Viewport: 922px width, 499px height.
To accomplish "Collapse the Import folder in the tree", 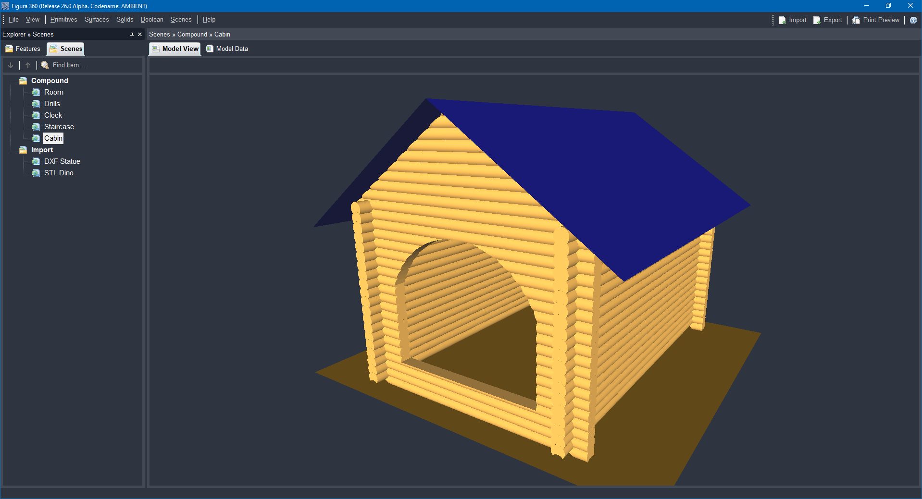I will (x=23, y=150).
